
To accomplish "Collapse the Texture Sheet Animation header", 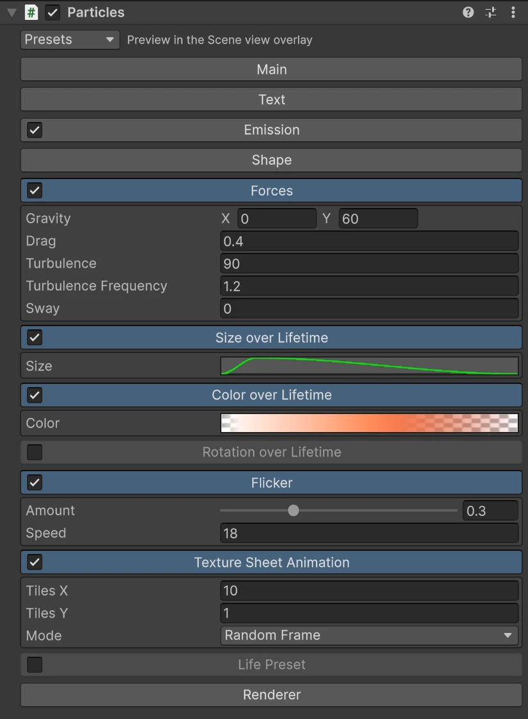I will (271, 562).
